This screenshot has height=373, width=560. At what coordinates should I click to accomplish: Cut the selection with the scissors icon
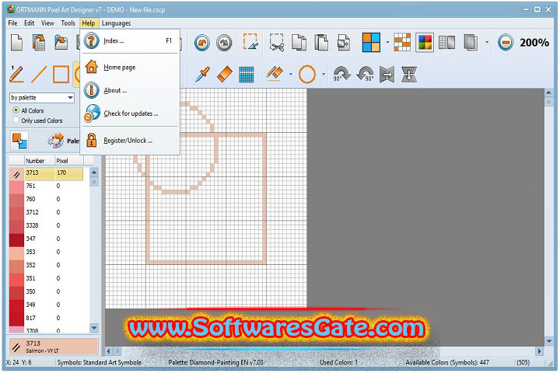tap(277, 43)
